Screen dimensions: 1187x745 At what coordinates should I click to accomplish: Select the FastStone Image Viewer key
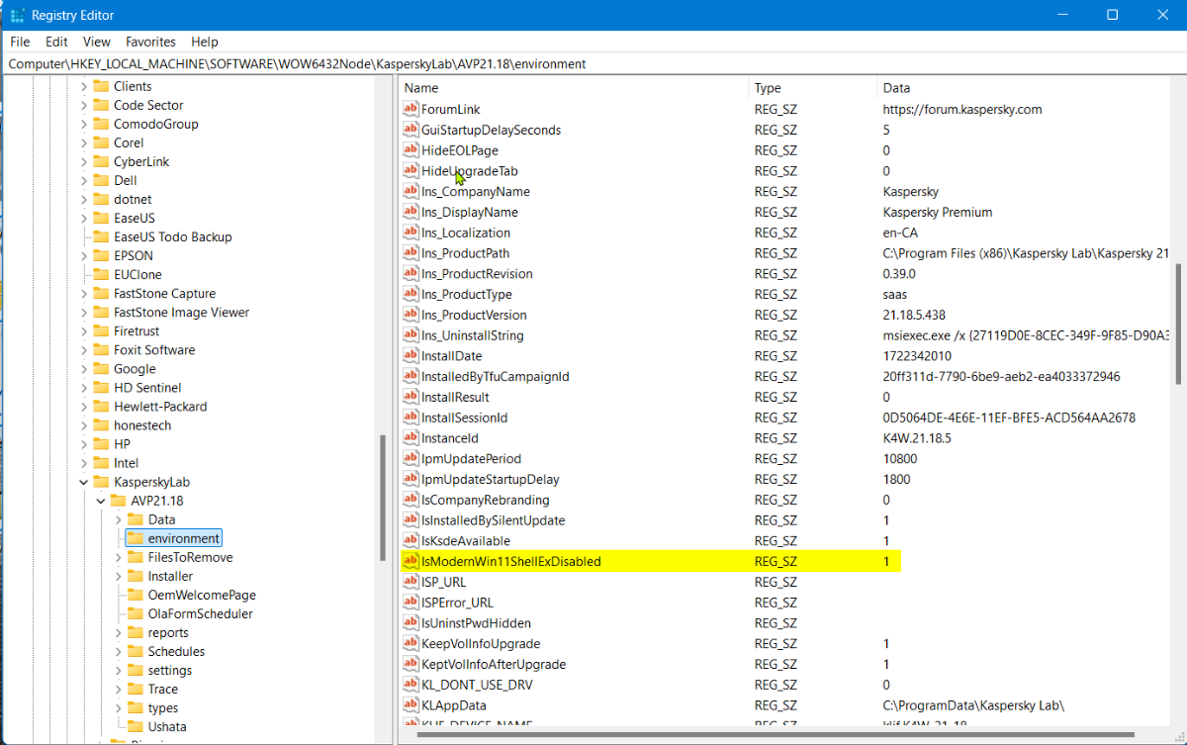(181, 312)
